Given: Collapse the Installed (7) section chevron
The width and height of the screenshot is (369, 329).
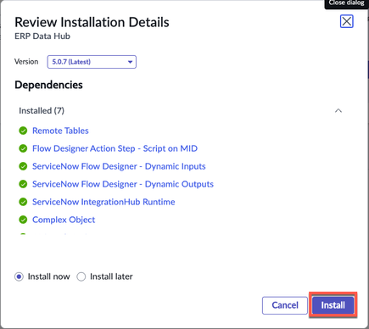Looking at the screenshot, I should [338, 110].
